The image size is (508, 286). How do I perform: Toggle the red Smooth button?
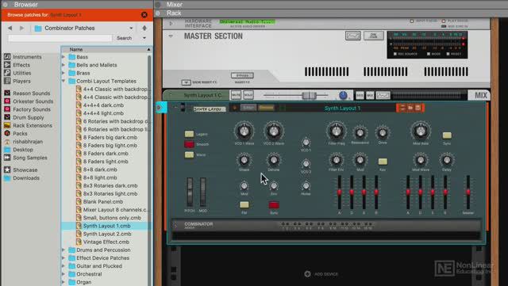coord(189,144)
